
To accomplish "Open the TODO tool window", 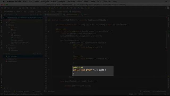I will point(7,91).
